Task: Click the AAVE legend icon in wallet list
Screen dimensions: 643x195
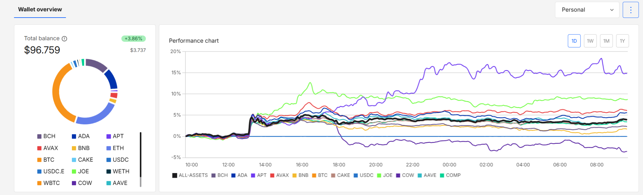Action: (x=109, y=183)
